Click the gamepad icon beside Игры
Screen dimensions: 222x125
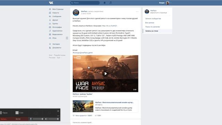pyautogui.click(x=50, y=38)
